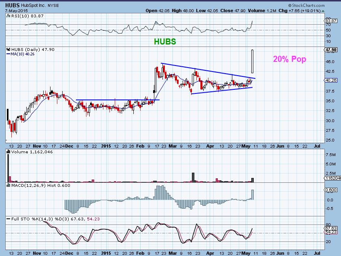The height and width of the screenshot is (256, 341).
Task: Click the 25.0 price axis label
Action: [330, 140]
